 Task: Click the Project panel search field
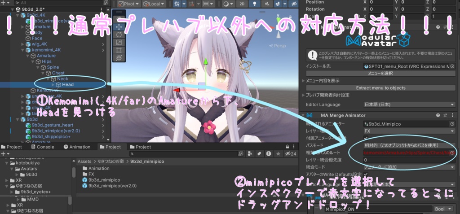[x=183, y=153]
